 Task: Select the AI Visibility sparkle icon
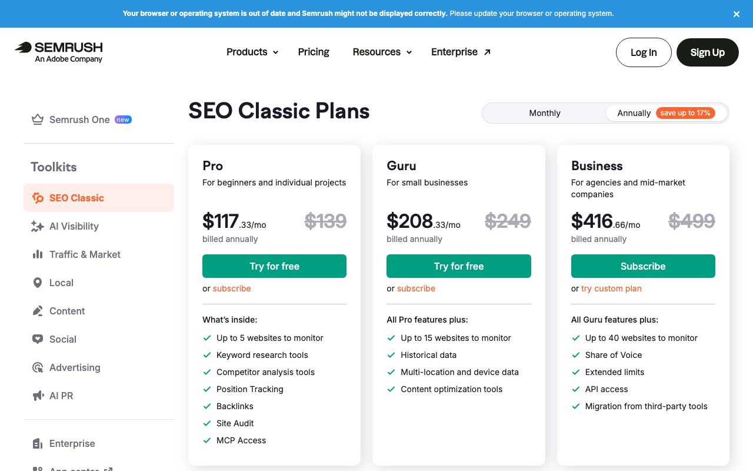pos(38,226)
